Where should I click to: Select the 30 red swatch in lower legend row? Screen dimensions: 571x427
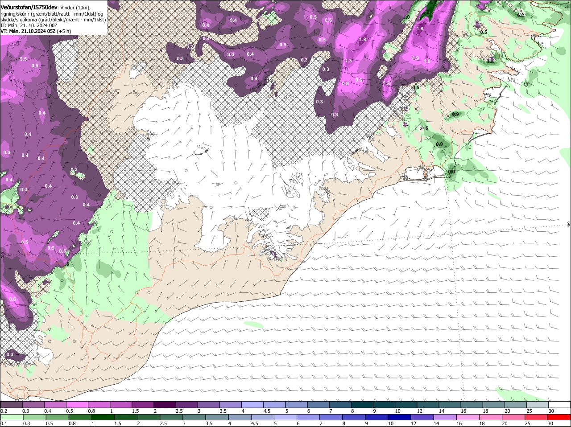[559, 417]
